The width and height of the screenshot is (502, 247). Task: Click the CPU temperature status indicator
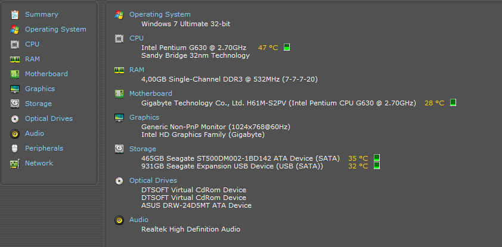pos(287,47)
